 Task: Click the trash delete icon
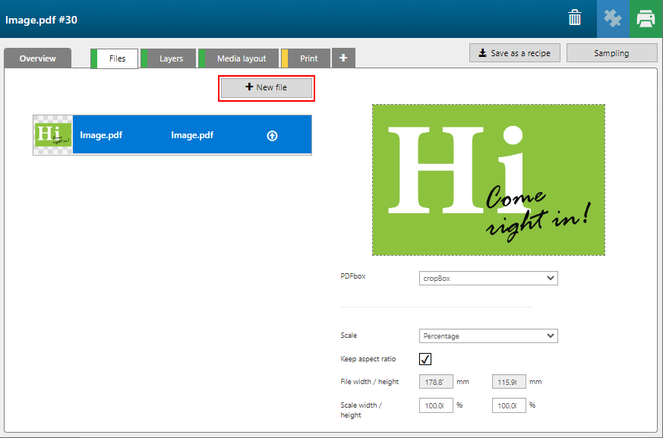click(576, 18)
